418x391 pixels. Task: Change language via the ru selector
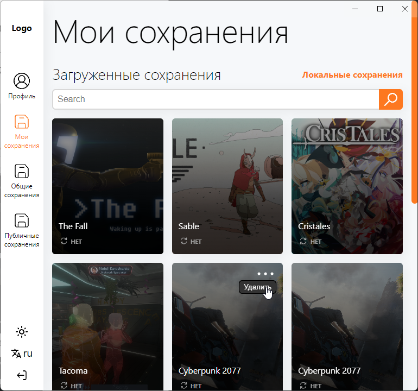pos(22,354)
